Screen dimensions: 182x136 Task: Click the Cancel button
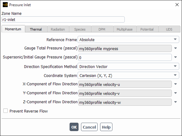pos(89,127)
